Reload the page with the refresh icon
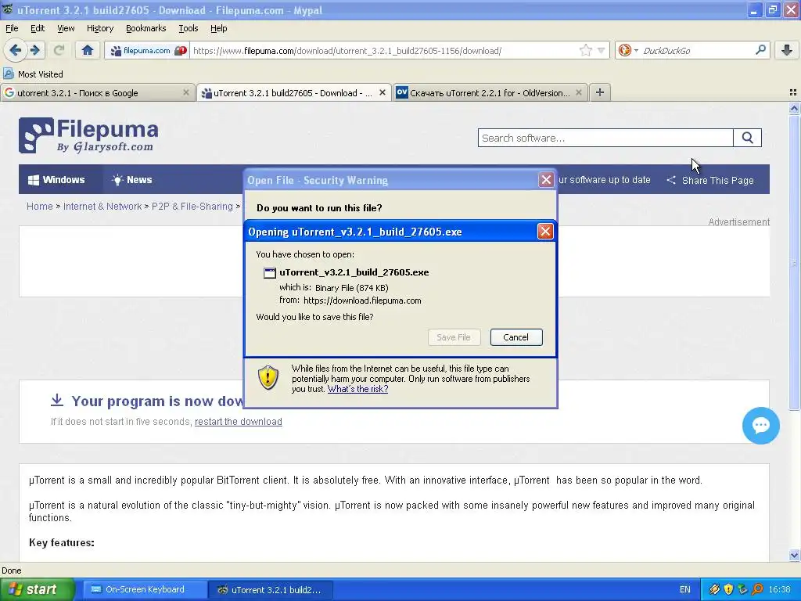This screenshot has height=601, width=801. [59, 50]
